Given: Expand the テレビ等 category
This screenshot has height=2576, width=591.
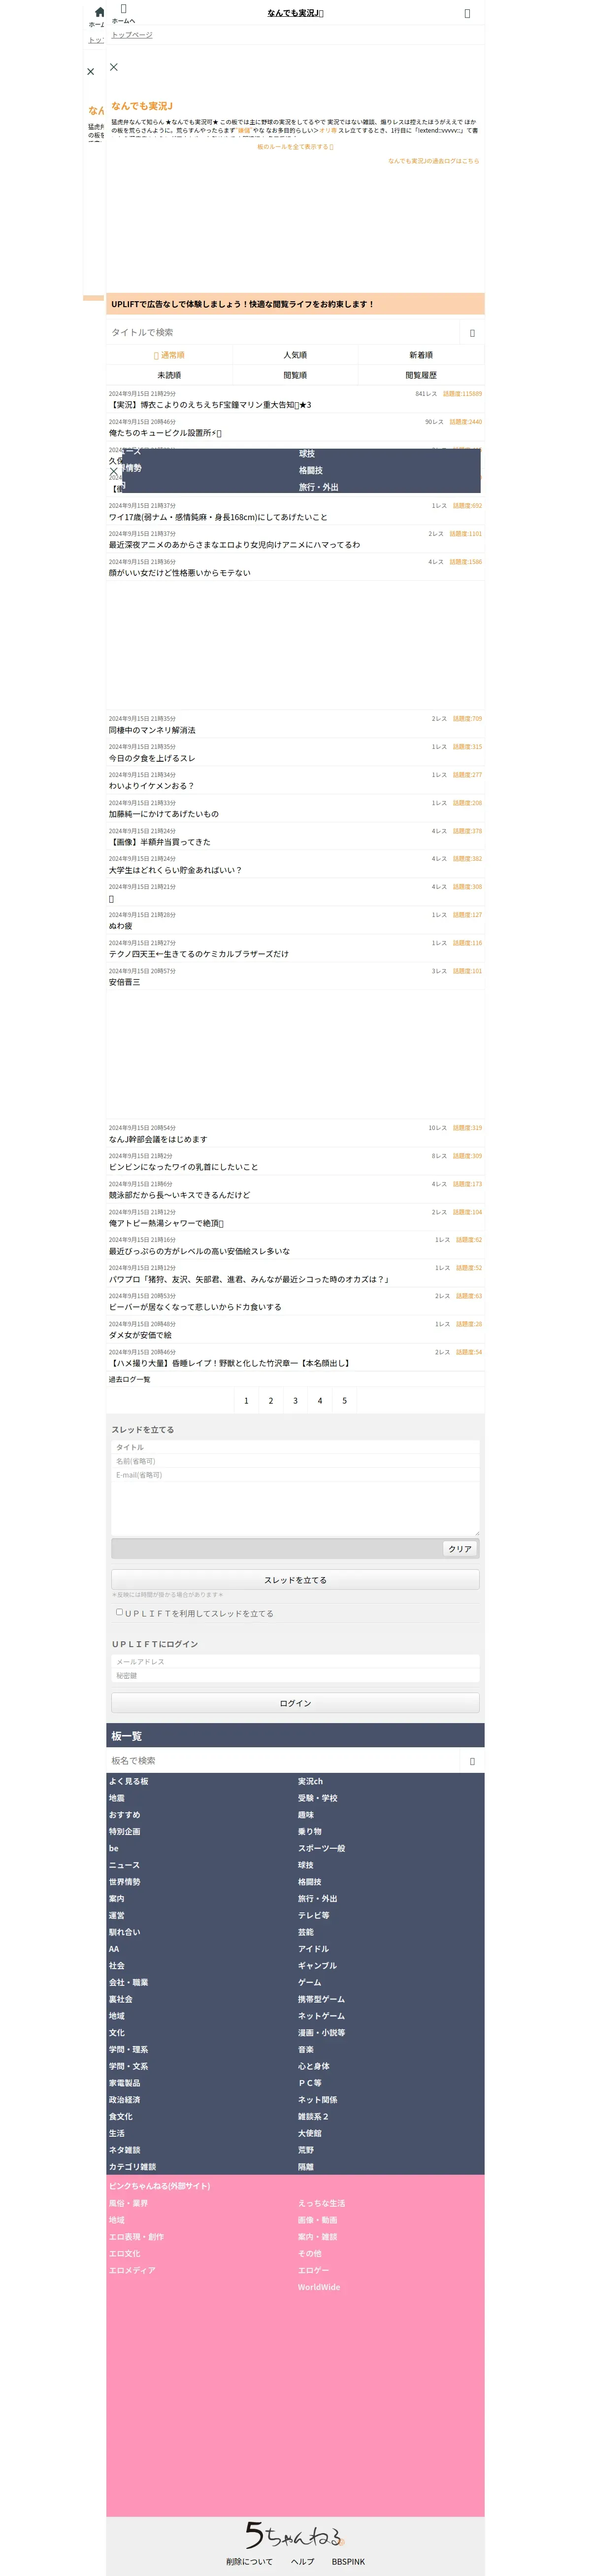Looking at the screenshot, I should click(x=313, y=1916).
